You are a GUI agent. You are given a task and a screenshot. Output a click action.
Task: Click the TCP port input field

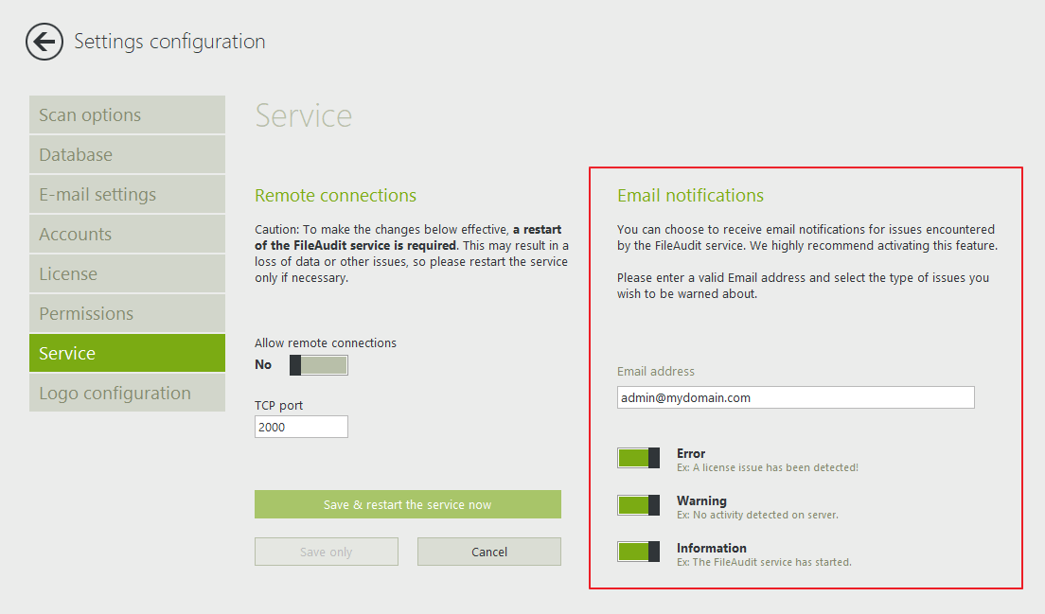point(301,427)
